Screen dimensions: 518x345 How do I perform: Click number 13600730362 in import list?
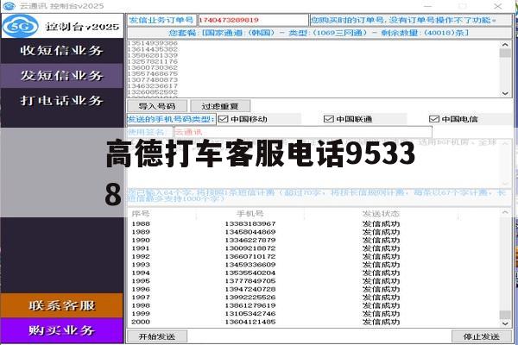(x=152, y=67)
